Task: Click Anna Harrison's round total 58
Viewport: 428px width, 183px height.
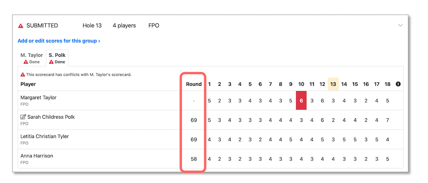Action: [194, 159]
